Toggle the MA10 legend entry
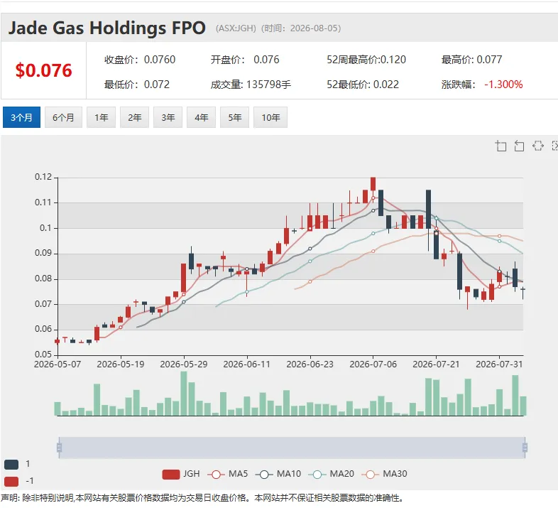 pos(278,474)
